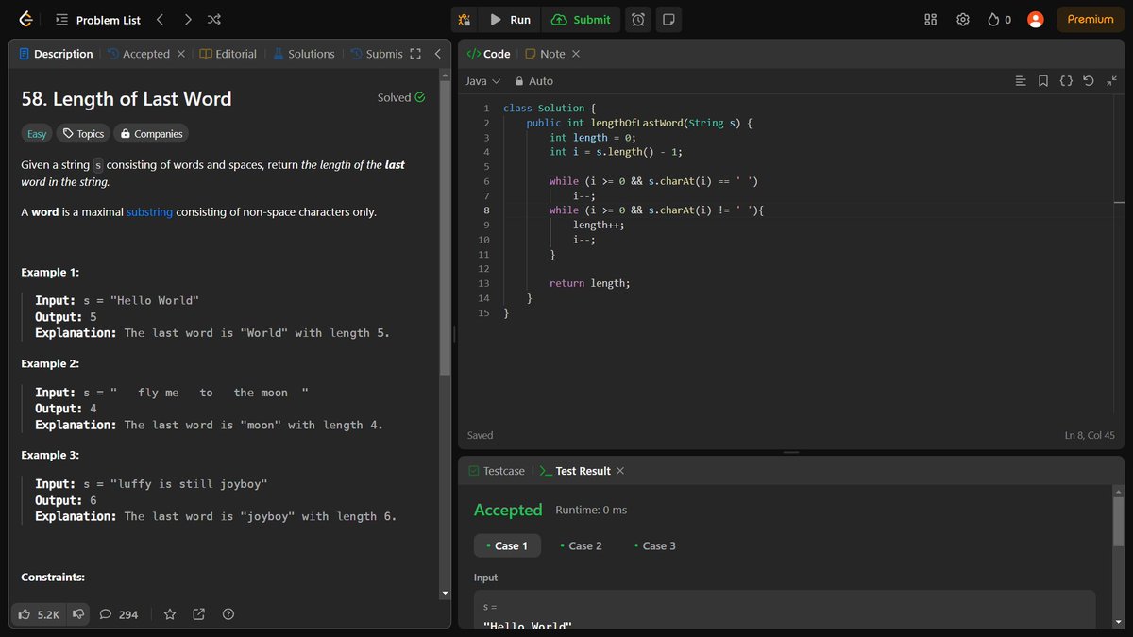Open settings gear in top bar
The image size is (1133, 637).
pos(962,19)
